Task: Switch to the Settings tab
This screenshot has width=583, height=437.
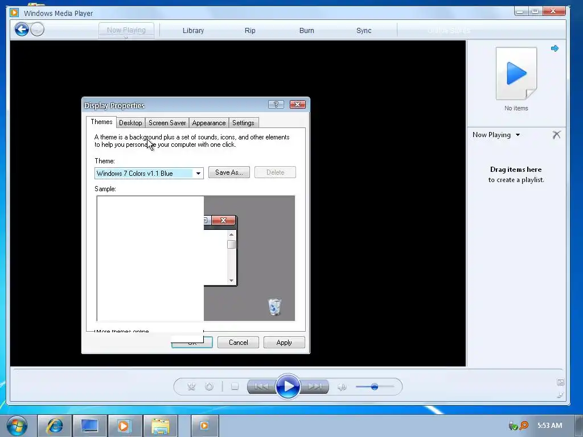Action: tap(243, 123)
